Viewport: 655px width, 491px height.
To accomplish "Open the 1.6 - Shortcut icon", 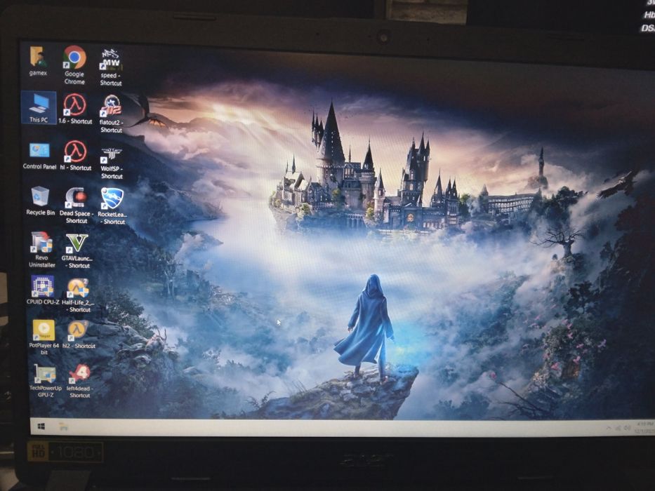I will pos(75,109).
